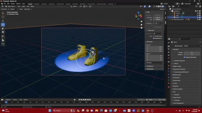Toggle Camera to View lock checkbox
Image resolution: width=202 pixels, height=113 pixels.
click(x=154, y=38)
